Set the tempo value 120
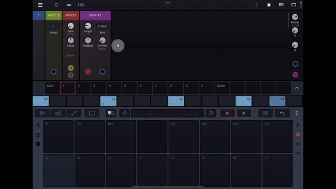The width and height of the screenshot is (336, 189). [81, 5]
